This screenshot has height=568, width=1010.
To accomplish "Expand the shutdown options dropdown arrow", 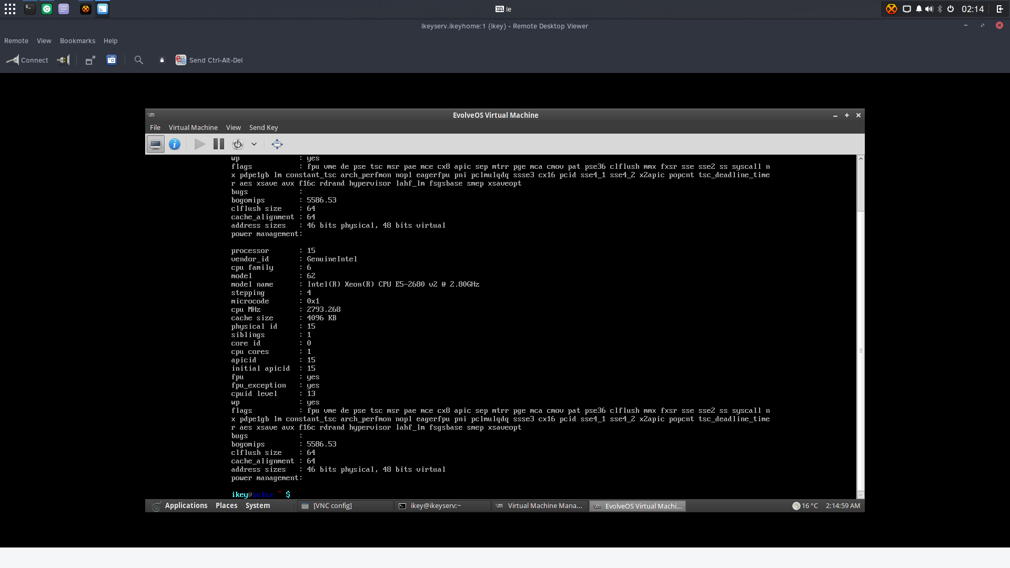I will [x=254, y=144].
